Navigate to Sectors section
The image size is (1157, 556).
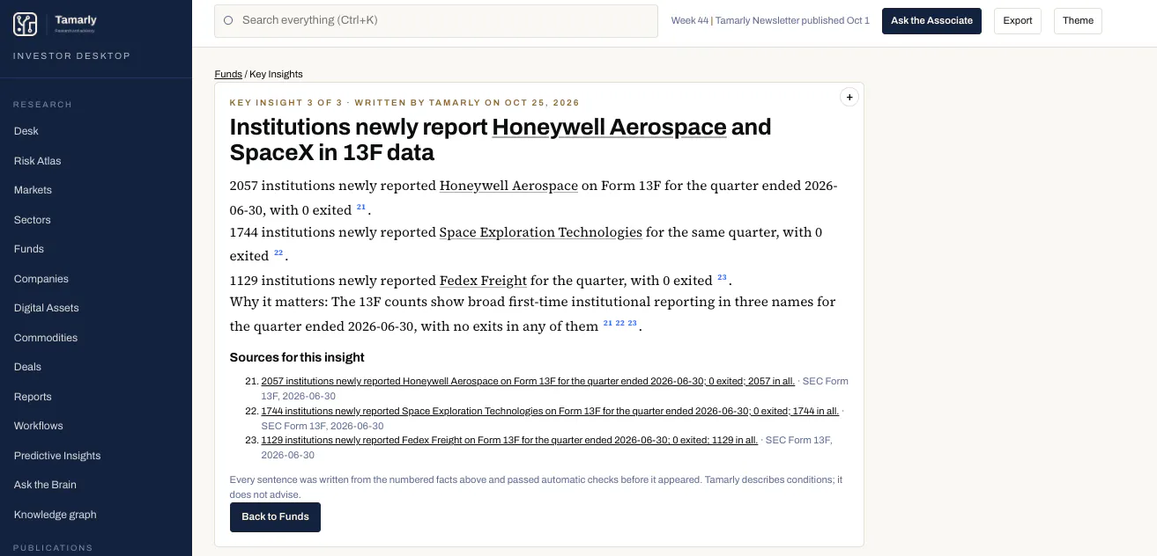(33, 220)
